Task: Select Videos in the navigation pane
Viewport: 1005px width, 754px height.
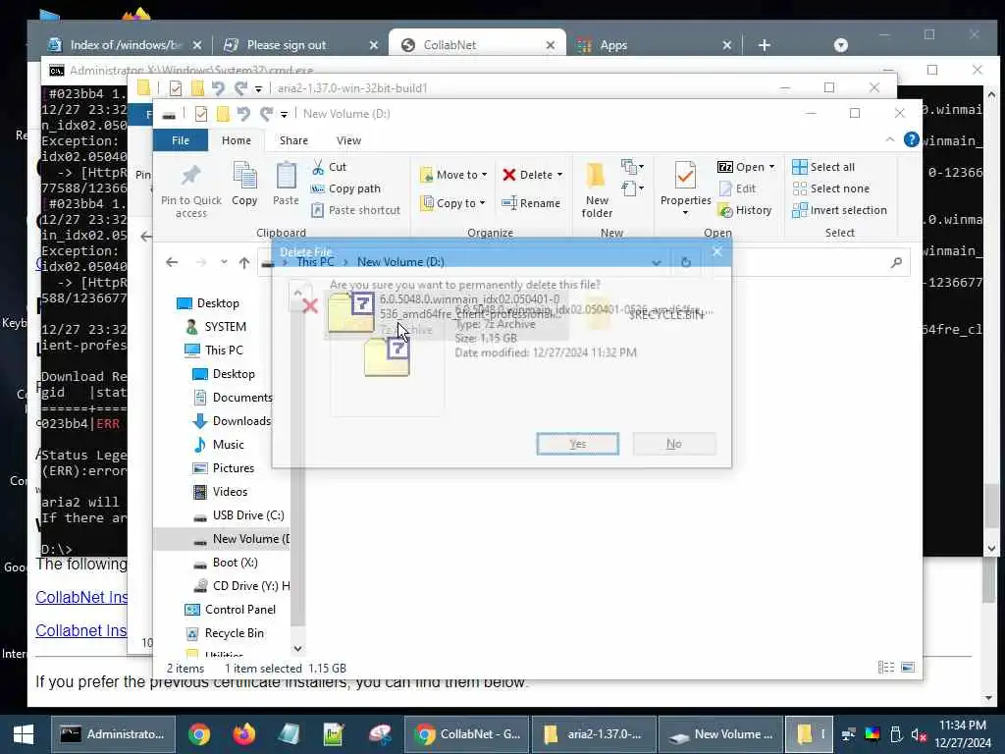Action: click(x=220, y=493)
